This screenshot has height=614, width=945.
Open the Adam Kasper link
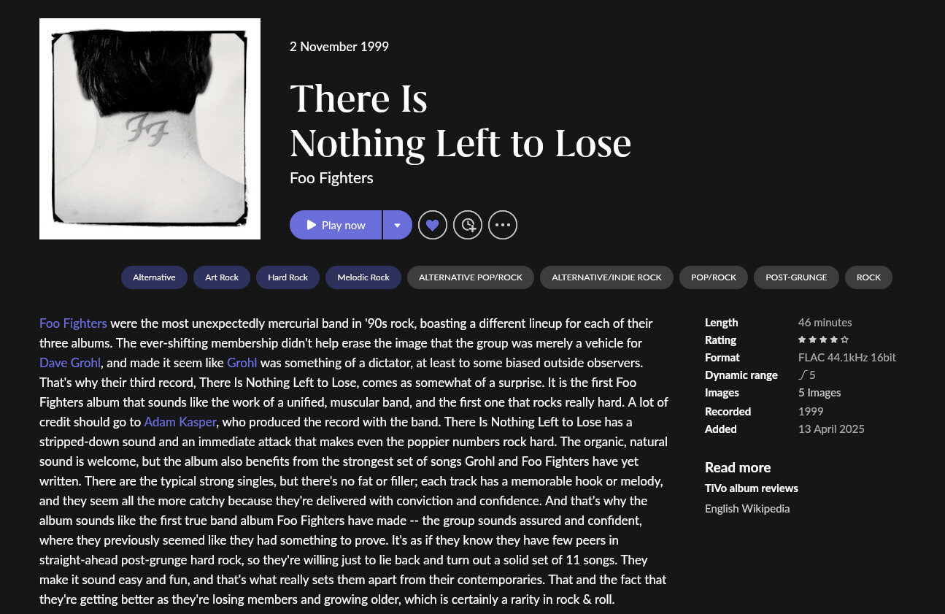coord(181,421)
